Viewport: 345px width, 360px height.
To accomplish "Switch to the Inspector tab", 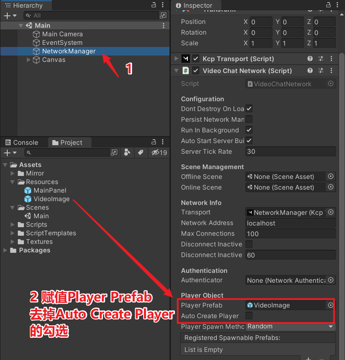I will tap(196, 5).
